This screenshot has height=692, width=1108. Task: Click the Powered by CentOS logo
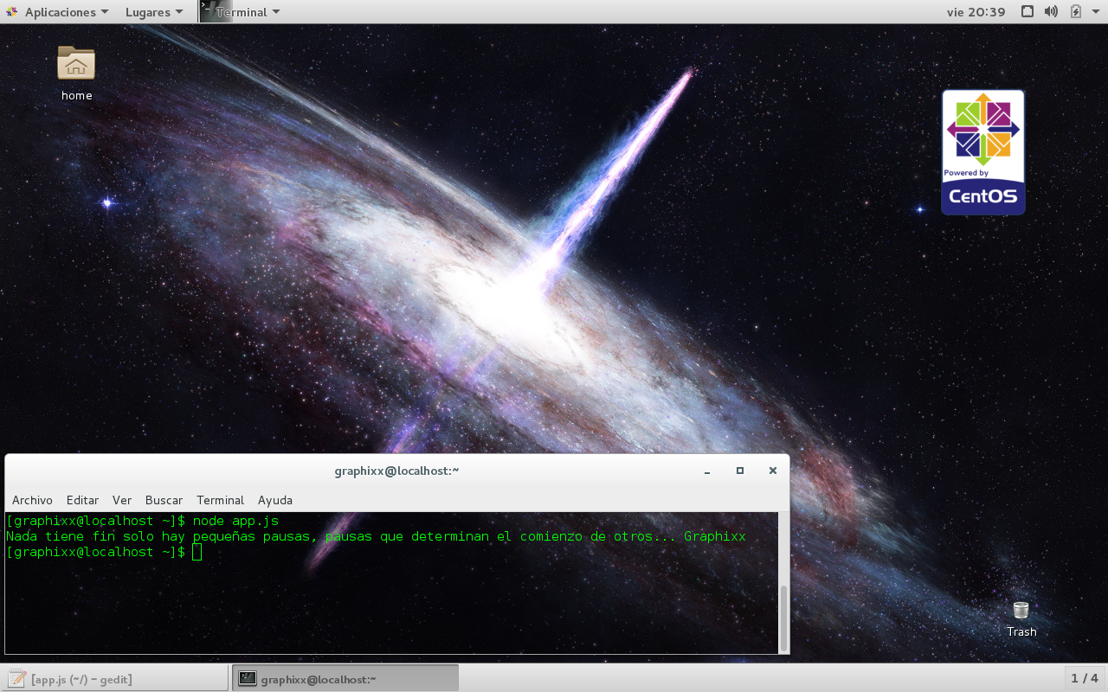(983, 152)
